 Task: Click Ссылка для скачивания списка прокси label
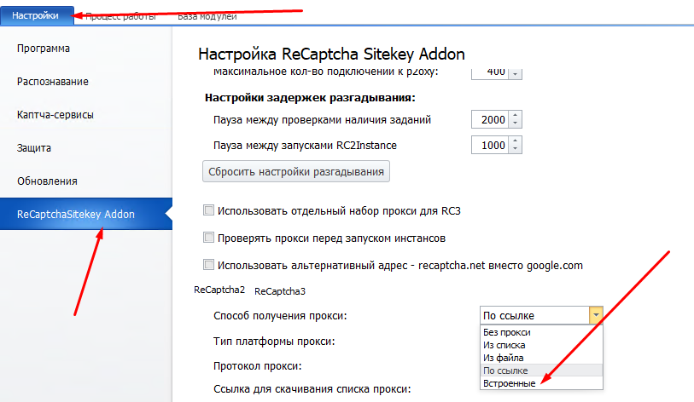click(x=312, y=389)
